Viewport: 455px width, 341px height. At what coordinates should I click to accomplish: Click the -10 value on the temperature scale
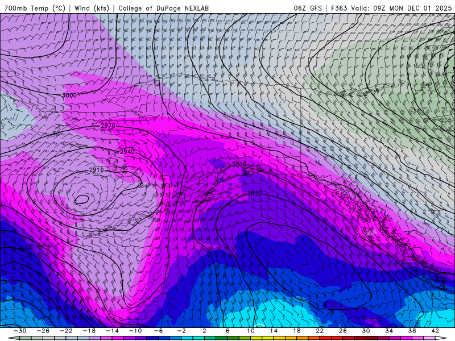coord(135,331)
